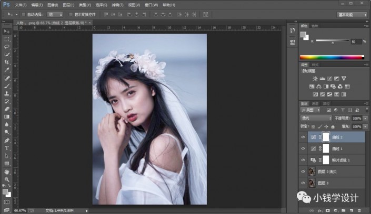Click the fx layer style icon
This screenshot has height=214, width=371.
319,210
